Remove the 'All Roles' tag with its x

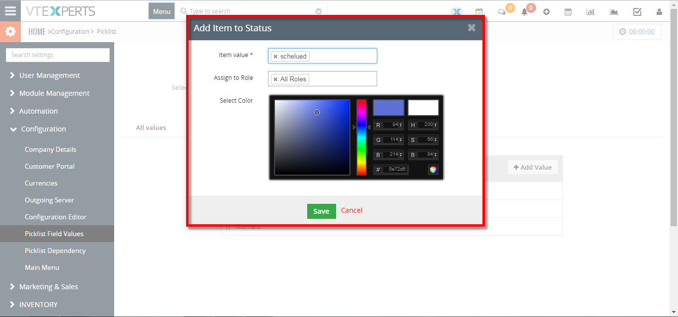(275, 79)
